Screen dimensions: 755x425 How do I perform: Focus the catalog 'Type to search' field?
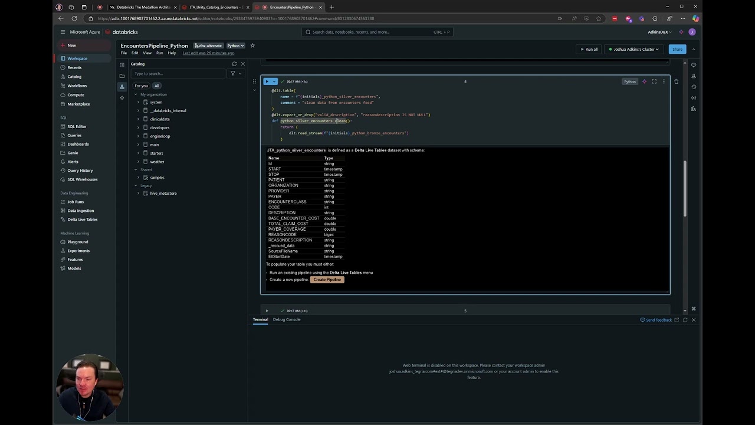[178, 74]
